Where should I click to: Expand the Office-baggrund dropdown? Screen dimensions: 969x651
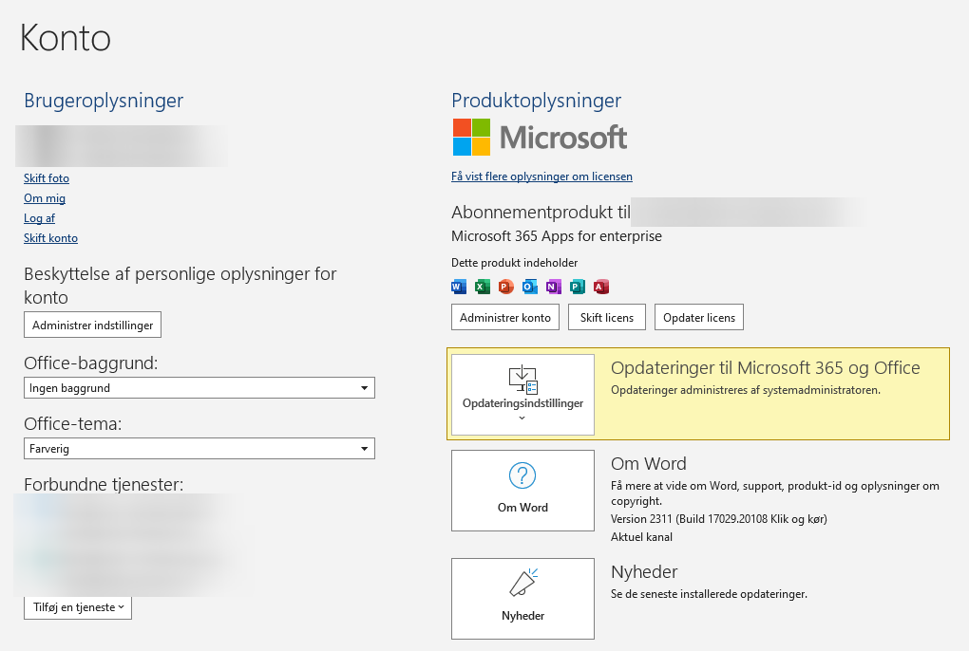point(199,387)
